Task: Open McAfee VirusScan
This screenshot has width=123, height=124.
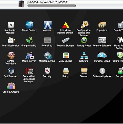Action: (11, 56)
